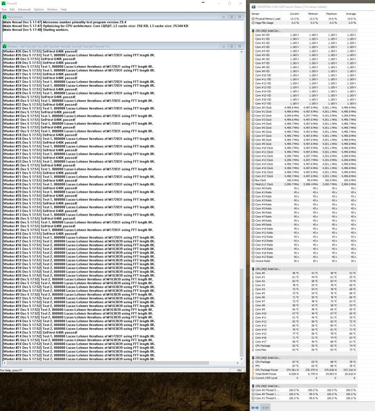Open the Help menu in Prime95
The height and width of the screenshot is (411, 375).
tap(64, 9)
